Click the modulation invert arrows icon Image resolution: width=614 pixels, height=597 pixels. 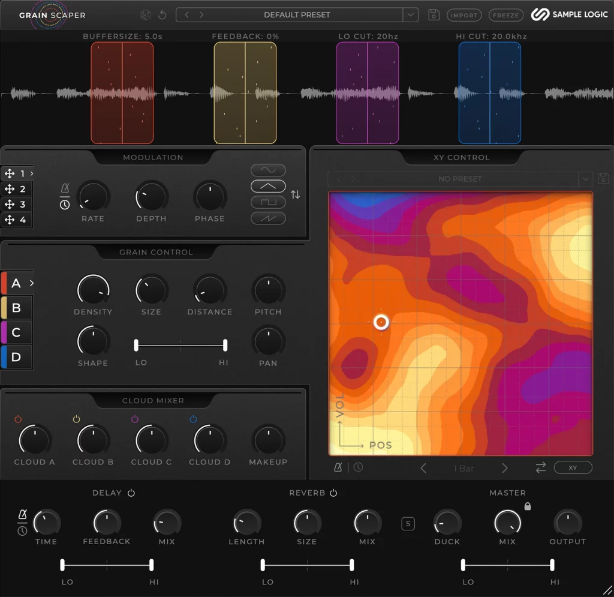coord(295,194)
